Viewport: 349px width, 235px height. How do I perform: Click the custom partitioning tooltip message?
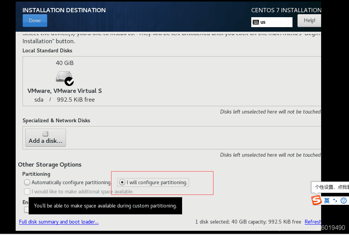(x=105, y=206)
